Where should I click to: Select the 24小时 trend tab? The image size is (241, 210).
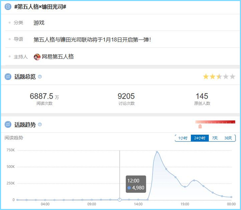click(x=200, y=138)
